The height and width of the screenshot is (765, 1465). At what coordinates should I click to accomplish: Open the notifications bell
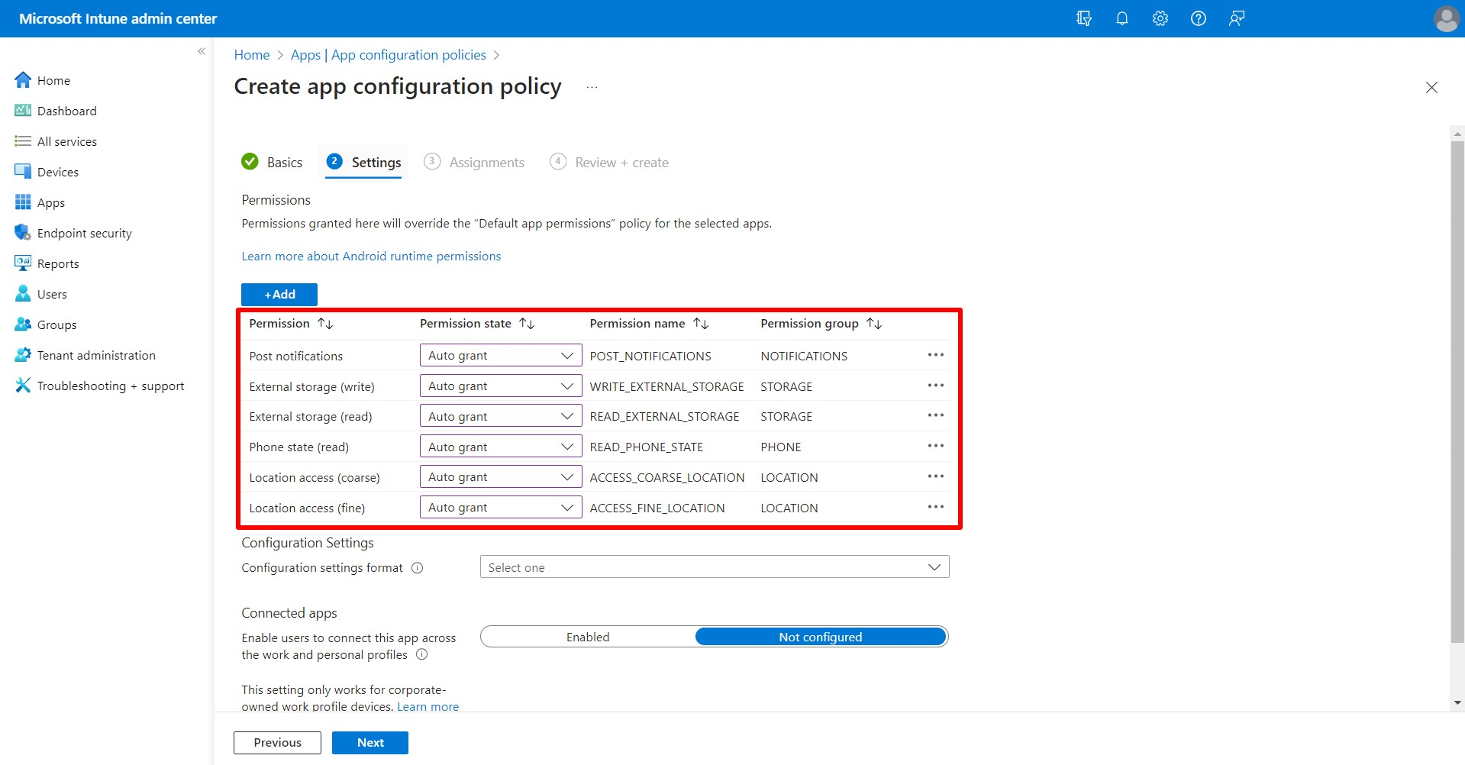click(1121, 18)
